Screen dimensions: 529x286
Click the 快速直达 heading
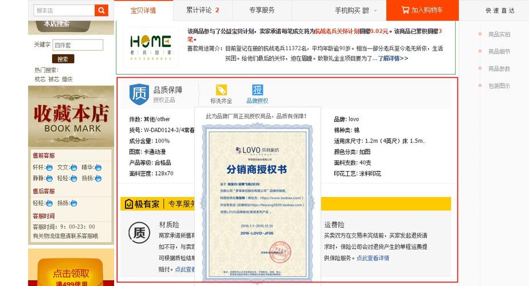[500, 10]
